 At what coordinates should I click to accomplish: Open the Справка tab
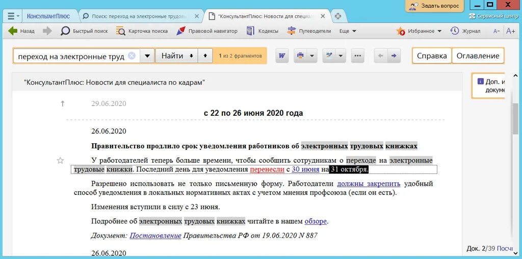click(x=432, y=56)
